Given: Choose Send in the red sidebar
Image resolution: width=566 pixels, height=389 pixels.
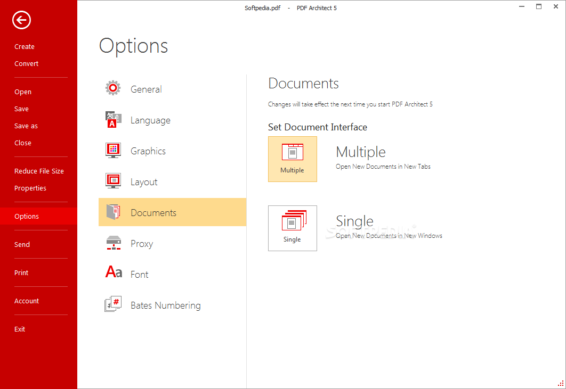Looking at the screenshot, I should (x=22, y=244).
